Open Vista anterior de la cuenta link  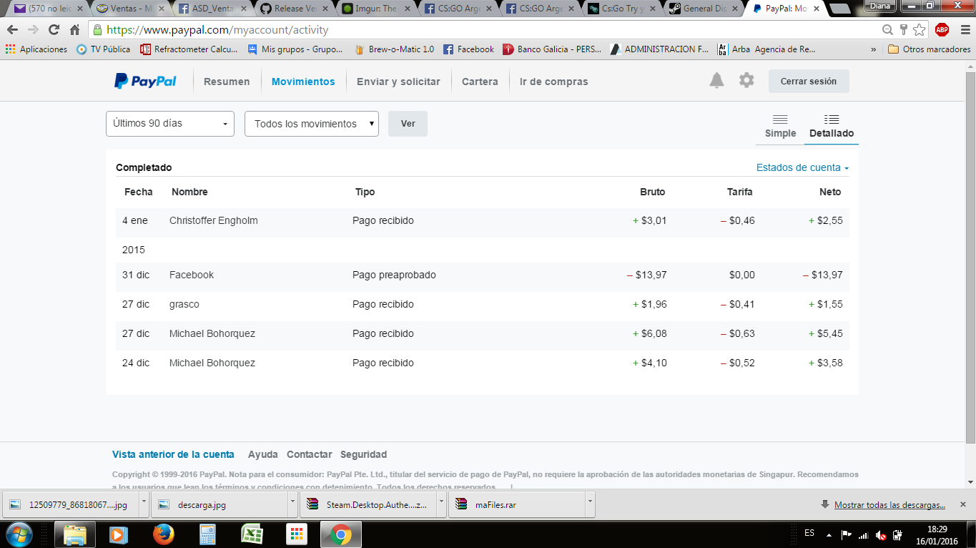pyautogui.click(x=173, y=454)
